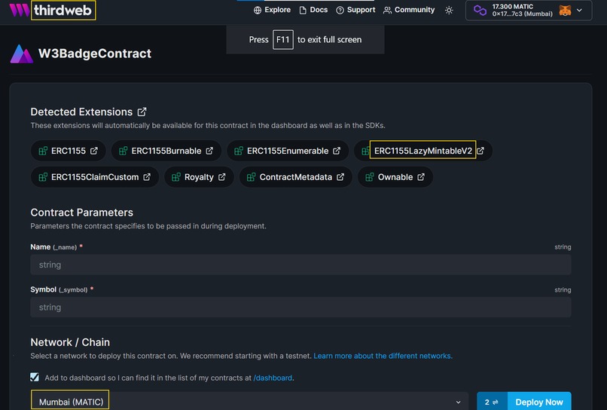Click the 2 transactions indicator button
Viewport: 607px width, 410px height.
point(492,402)
